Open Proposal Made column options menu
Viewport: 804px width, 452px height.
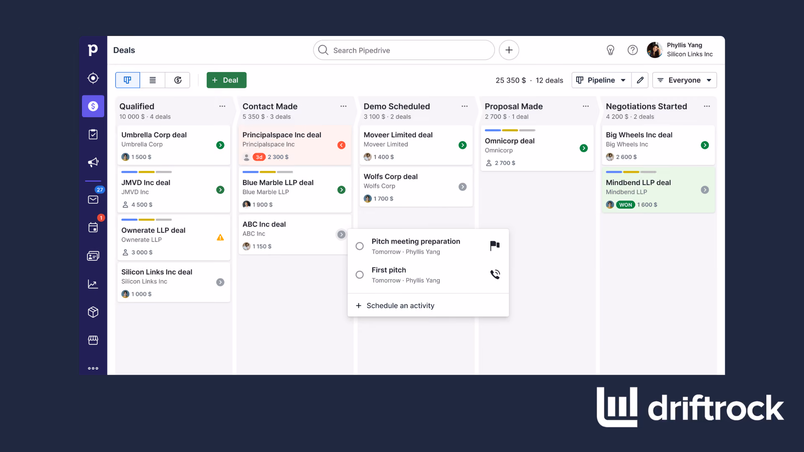(x=585, y=106)
